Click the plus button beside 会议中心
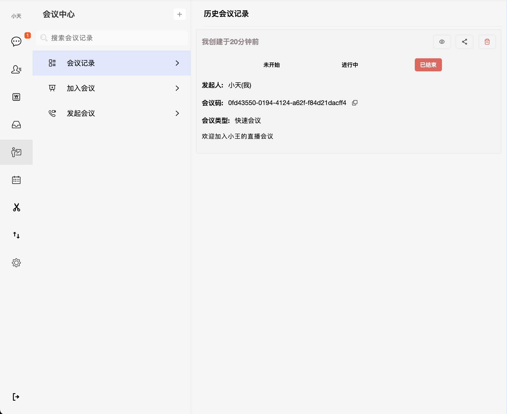The width and height of the screenshot is (507, 414). [x=180, y=14]
